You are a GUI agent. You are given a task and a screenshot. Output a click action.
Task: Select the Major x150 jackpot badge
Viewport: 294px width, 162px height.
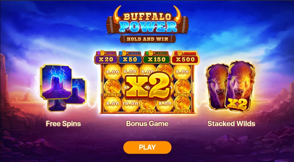pos(157,57)
